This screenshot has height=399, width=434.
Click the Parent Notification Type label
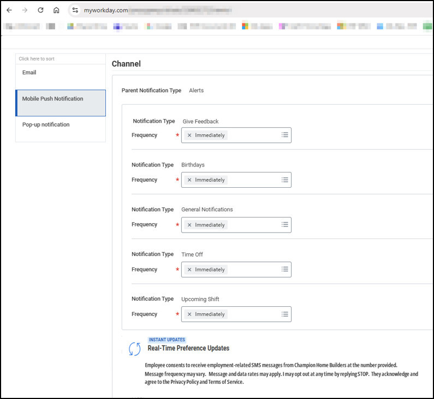[x=151, y=91]
